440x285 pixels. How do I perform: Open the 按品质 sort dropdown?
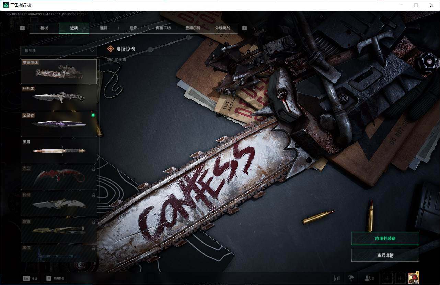point(59,51)
